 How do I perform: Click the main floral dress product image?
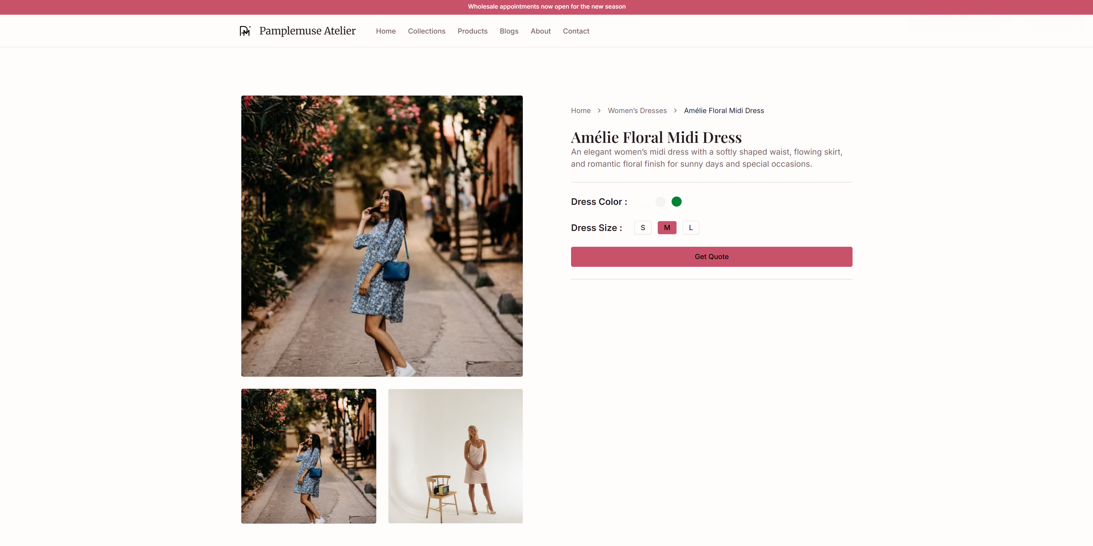click(381, 236)
